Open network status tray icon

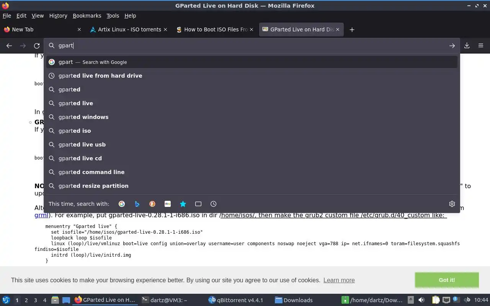(446, 300)
